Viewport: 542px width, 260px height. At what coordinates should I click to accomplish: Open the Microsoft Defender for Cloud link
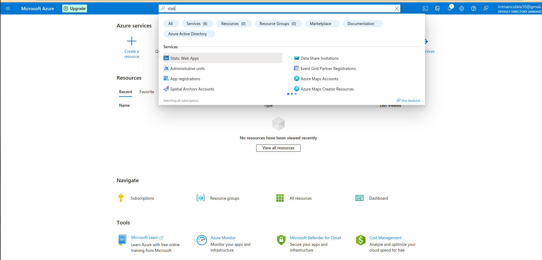315,238
